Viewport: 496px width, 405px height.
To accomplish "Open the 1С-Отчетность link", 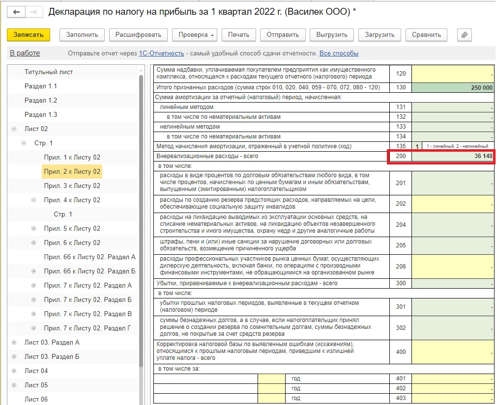I will [161, 54].
